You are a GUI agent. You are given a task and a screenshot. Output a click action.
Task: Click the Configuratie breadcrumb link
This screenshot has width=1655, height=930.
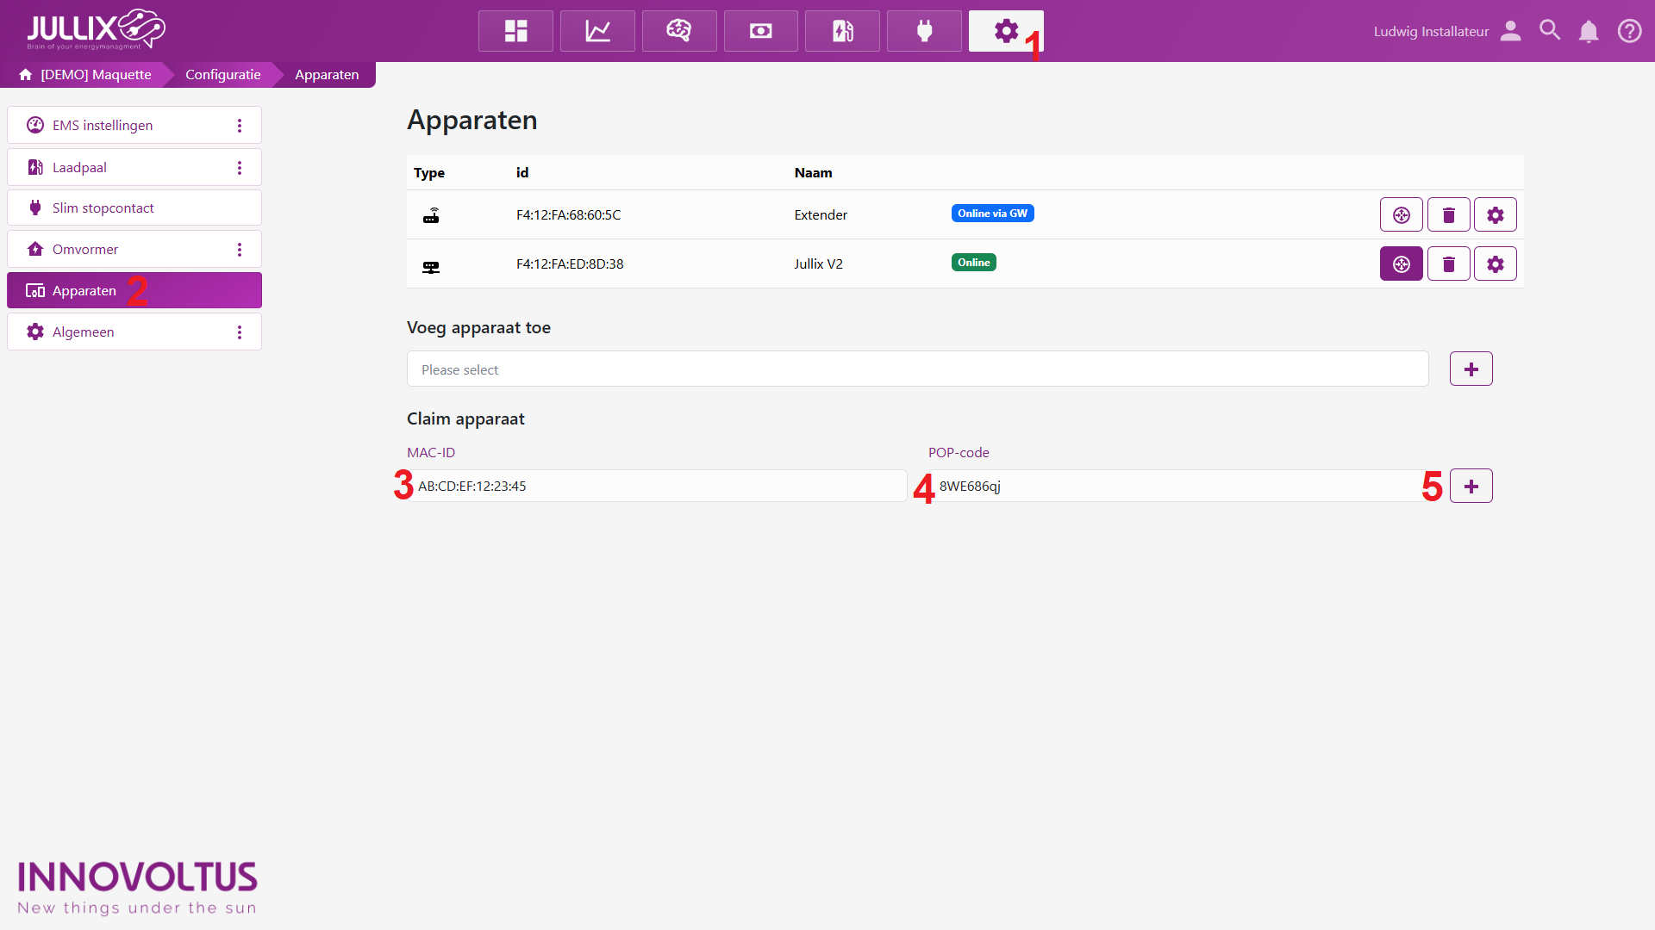[x=222, y=75]
